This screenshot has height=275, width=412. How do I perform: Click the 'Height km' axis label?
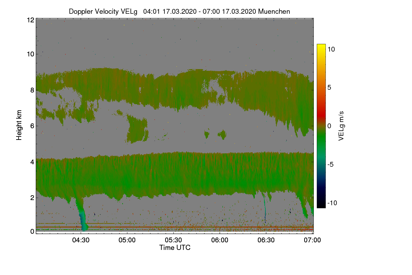point(19,125)
